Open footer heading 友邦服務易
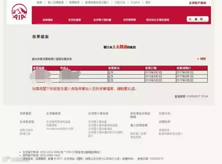The height and width of the screenshot is (164, 222). pyautogui.click(x=53, y=113)
